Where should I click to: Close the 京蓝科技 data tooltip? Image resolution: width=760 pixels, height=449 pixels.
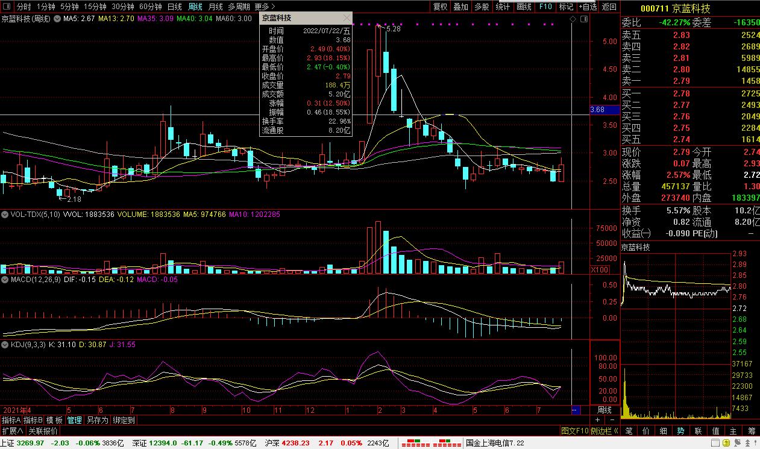coord(345,18)
